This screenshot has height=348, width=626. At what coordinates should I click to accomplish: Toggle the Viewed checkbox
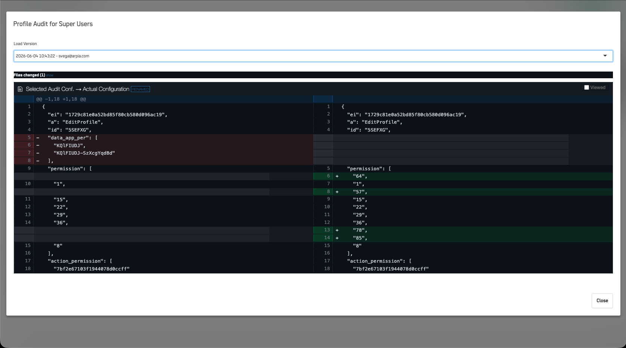coord(586,88)
